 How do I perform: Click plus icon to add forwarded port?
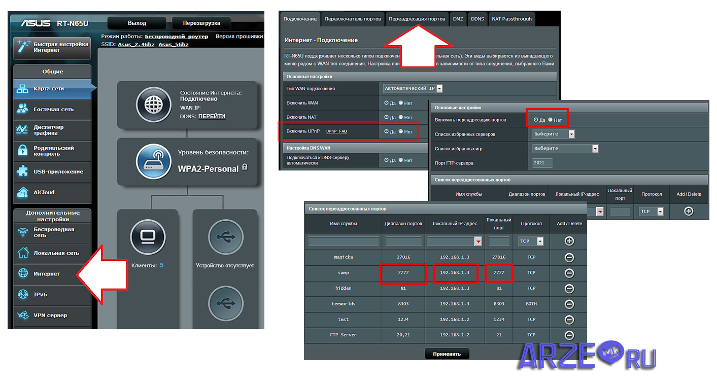click(569, 242)
